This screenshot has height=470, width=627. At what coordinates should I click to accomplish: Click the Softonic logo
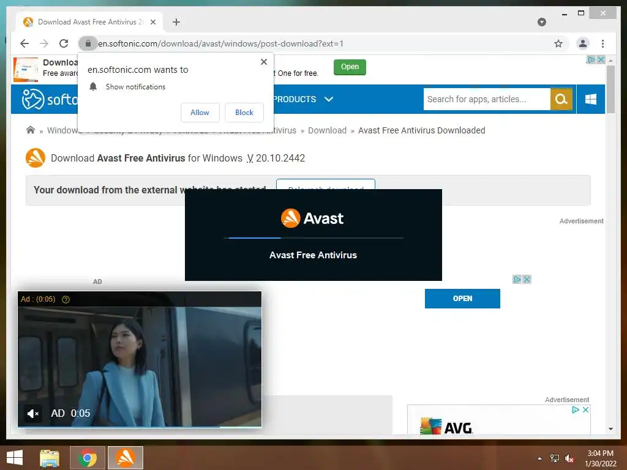(50, 99)
